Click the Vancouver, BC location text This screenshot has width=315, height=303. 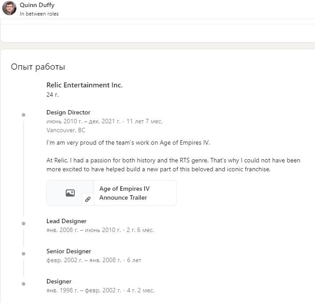tap(66, 130)
